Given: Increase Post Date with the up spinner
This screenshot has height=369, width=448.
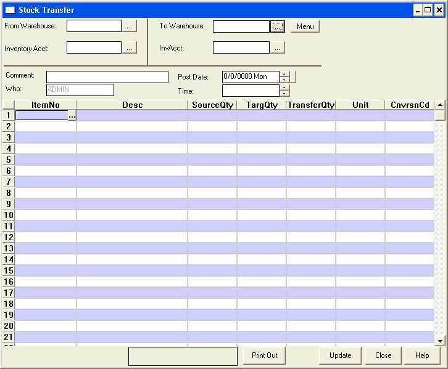Looking at the screenshot, I should click(x=284, y=74).
